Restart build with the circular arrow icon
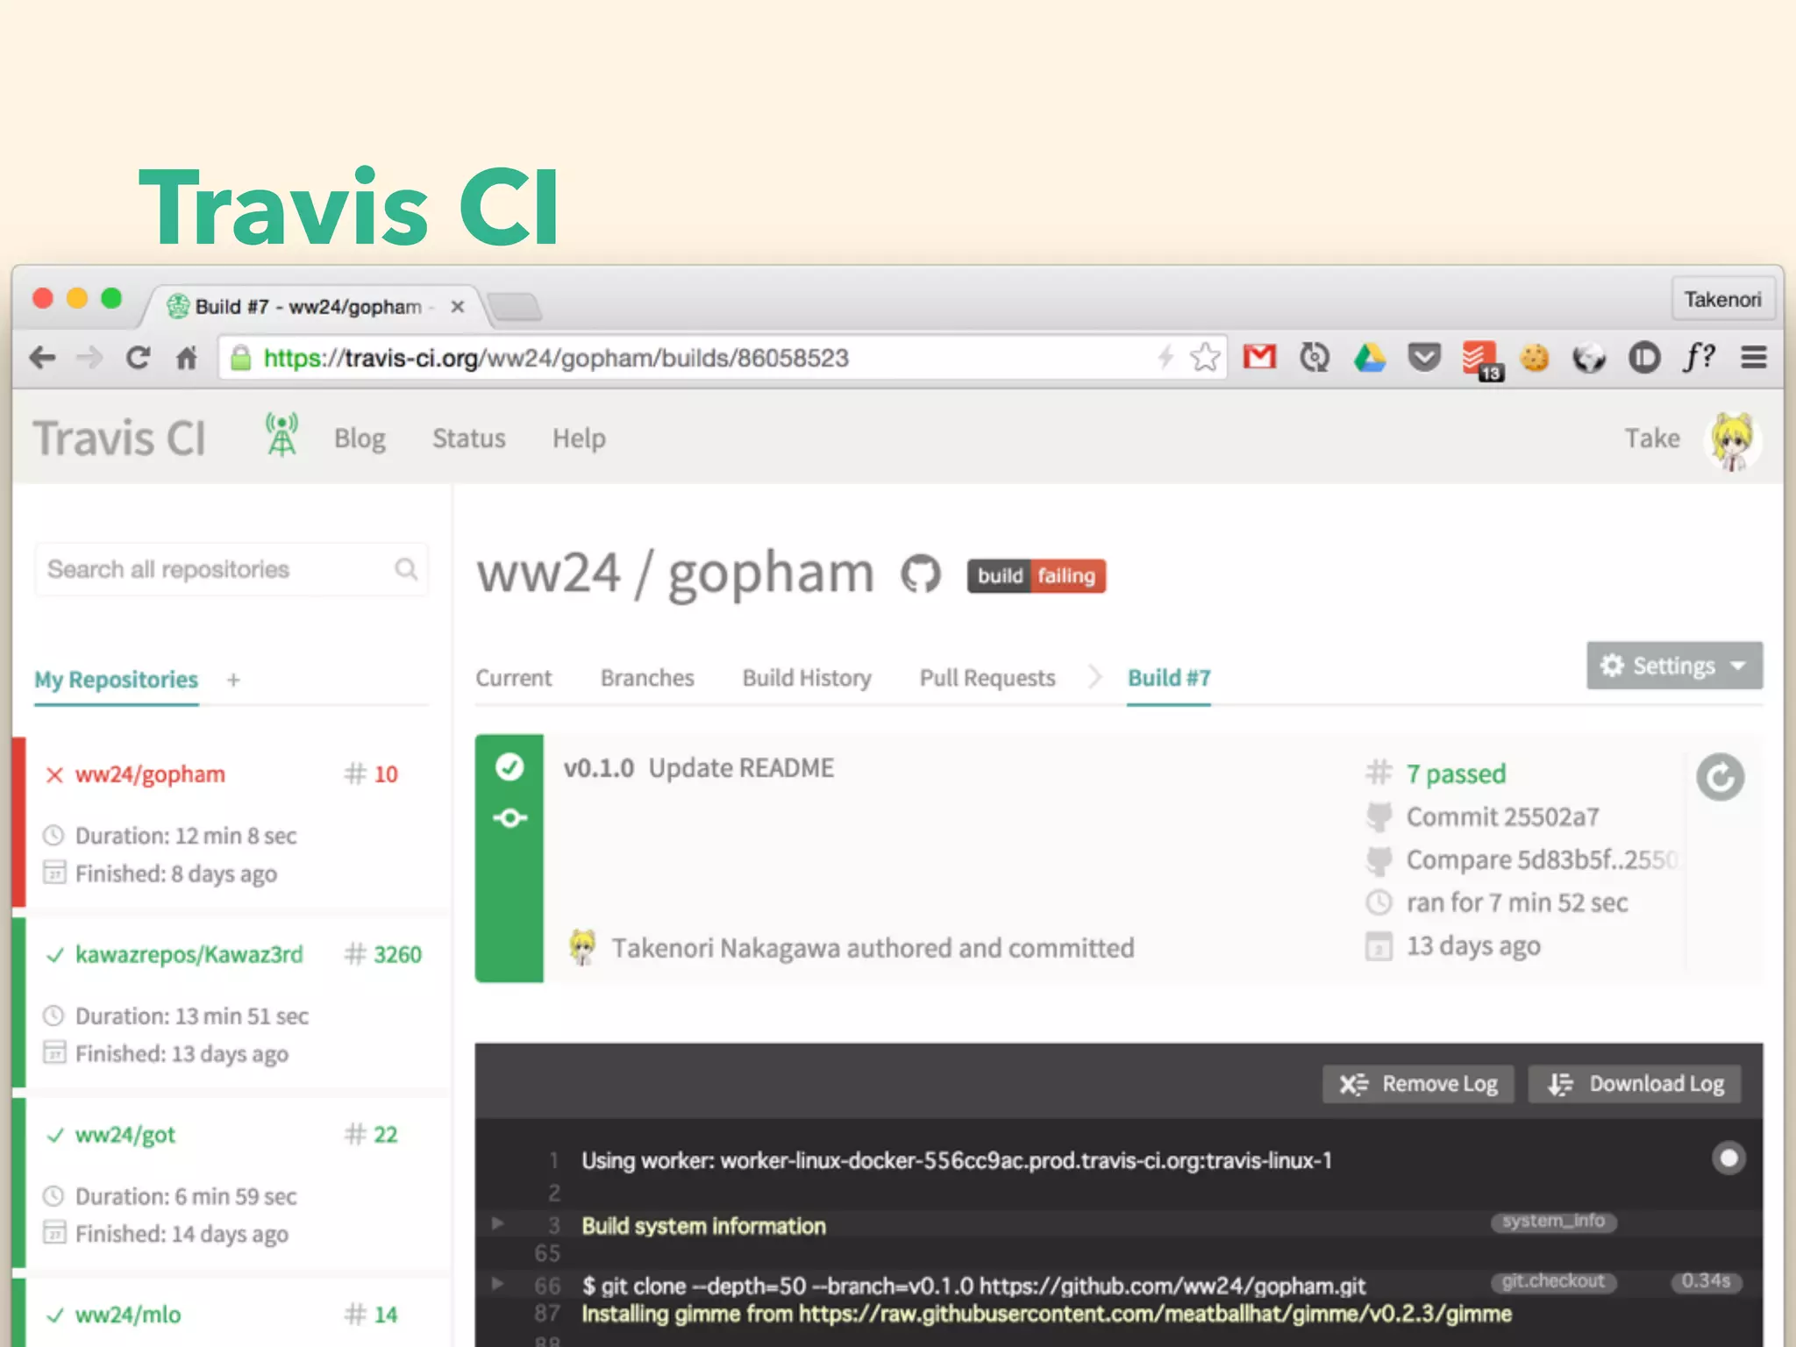This screenshot has height=1347, width=1796. [x=1720, y=777]
